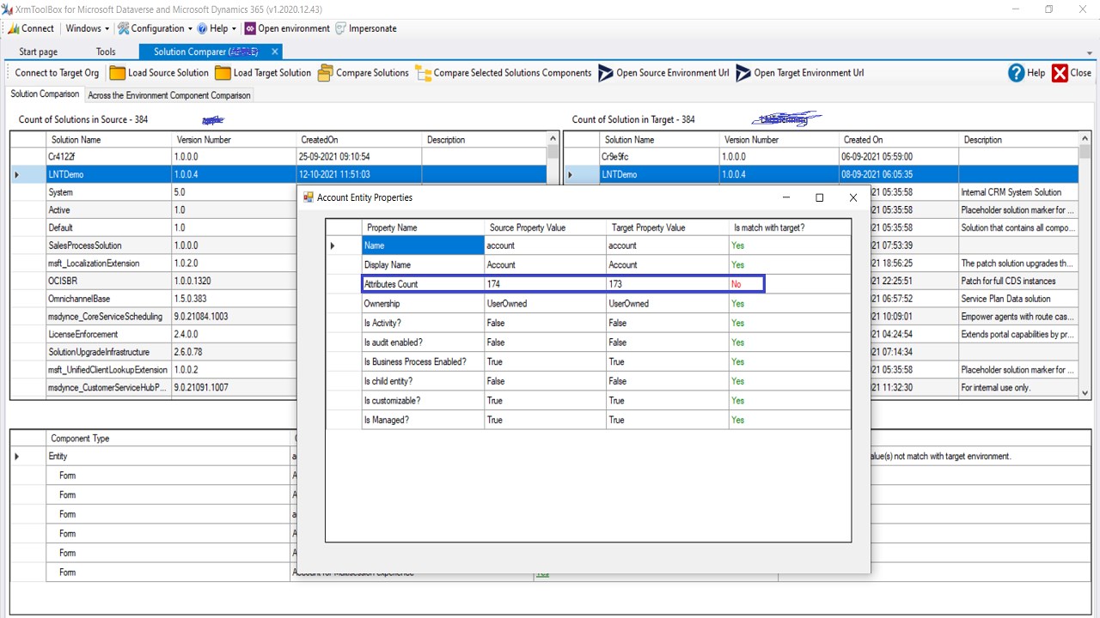Minimize the Account Entity Properties dialog

click(786, 197)
